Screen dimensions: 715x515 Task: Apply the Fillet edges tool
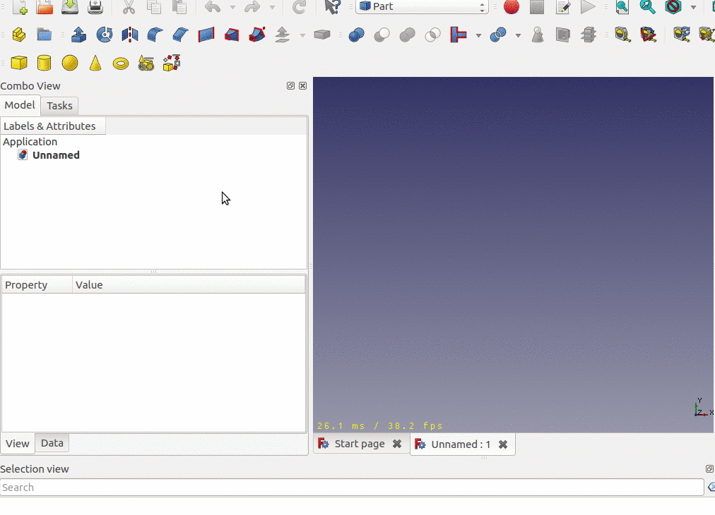pos(155,35)
